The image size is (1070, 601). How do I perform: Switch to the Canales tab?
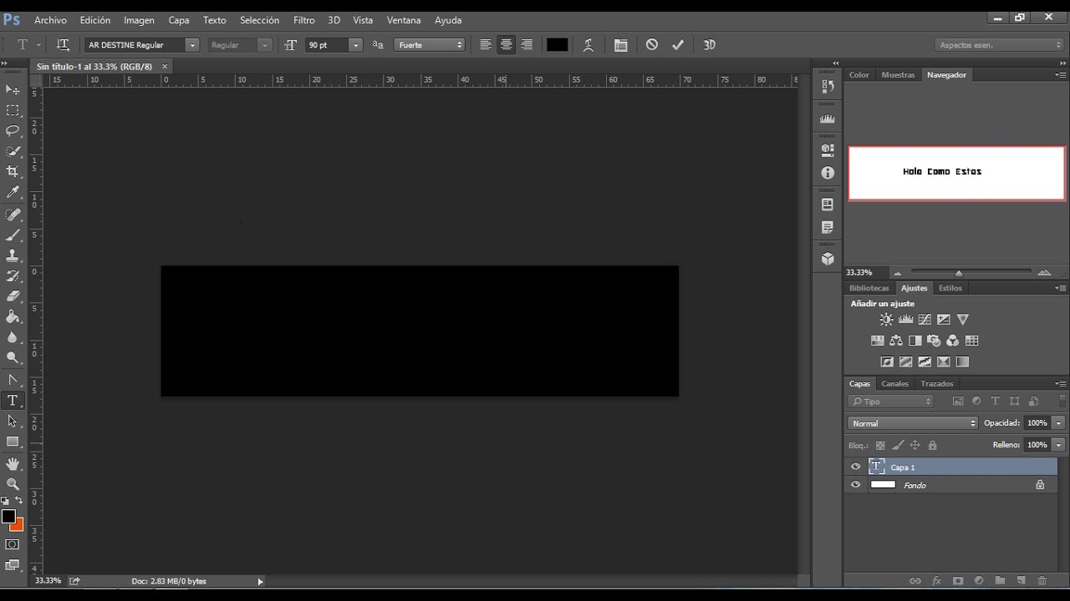(894, 384)
